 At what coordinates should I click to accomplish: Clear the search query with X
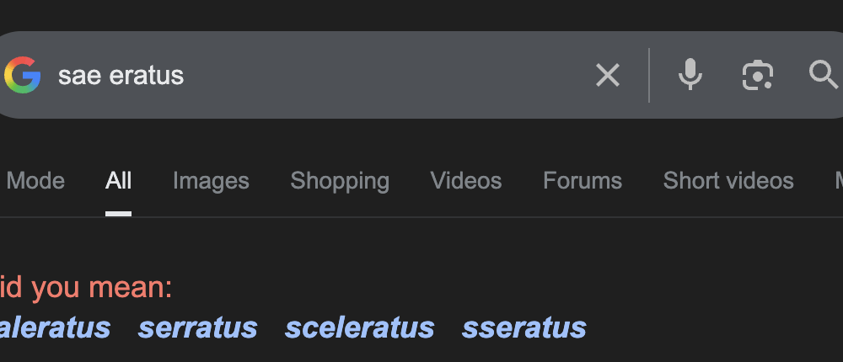607,76
